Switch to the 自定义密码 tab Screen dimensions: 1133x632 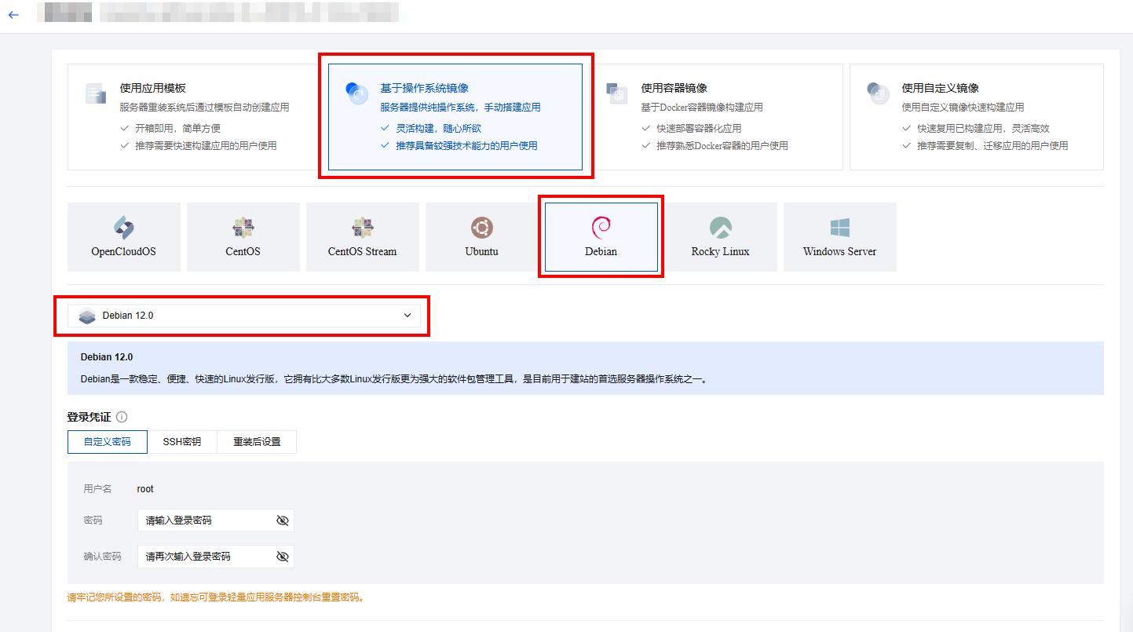[x=107, y=441]
